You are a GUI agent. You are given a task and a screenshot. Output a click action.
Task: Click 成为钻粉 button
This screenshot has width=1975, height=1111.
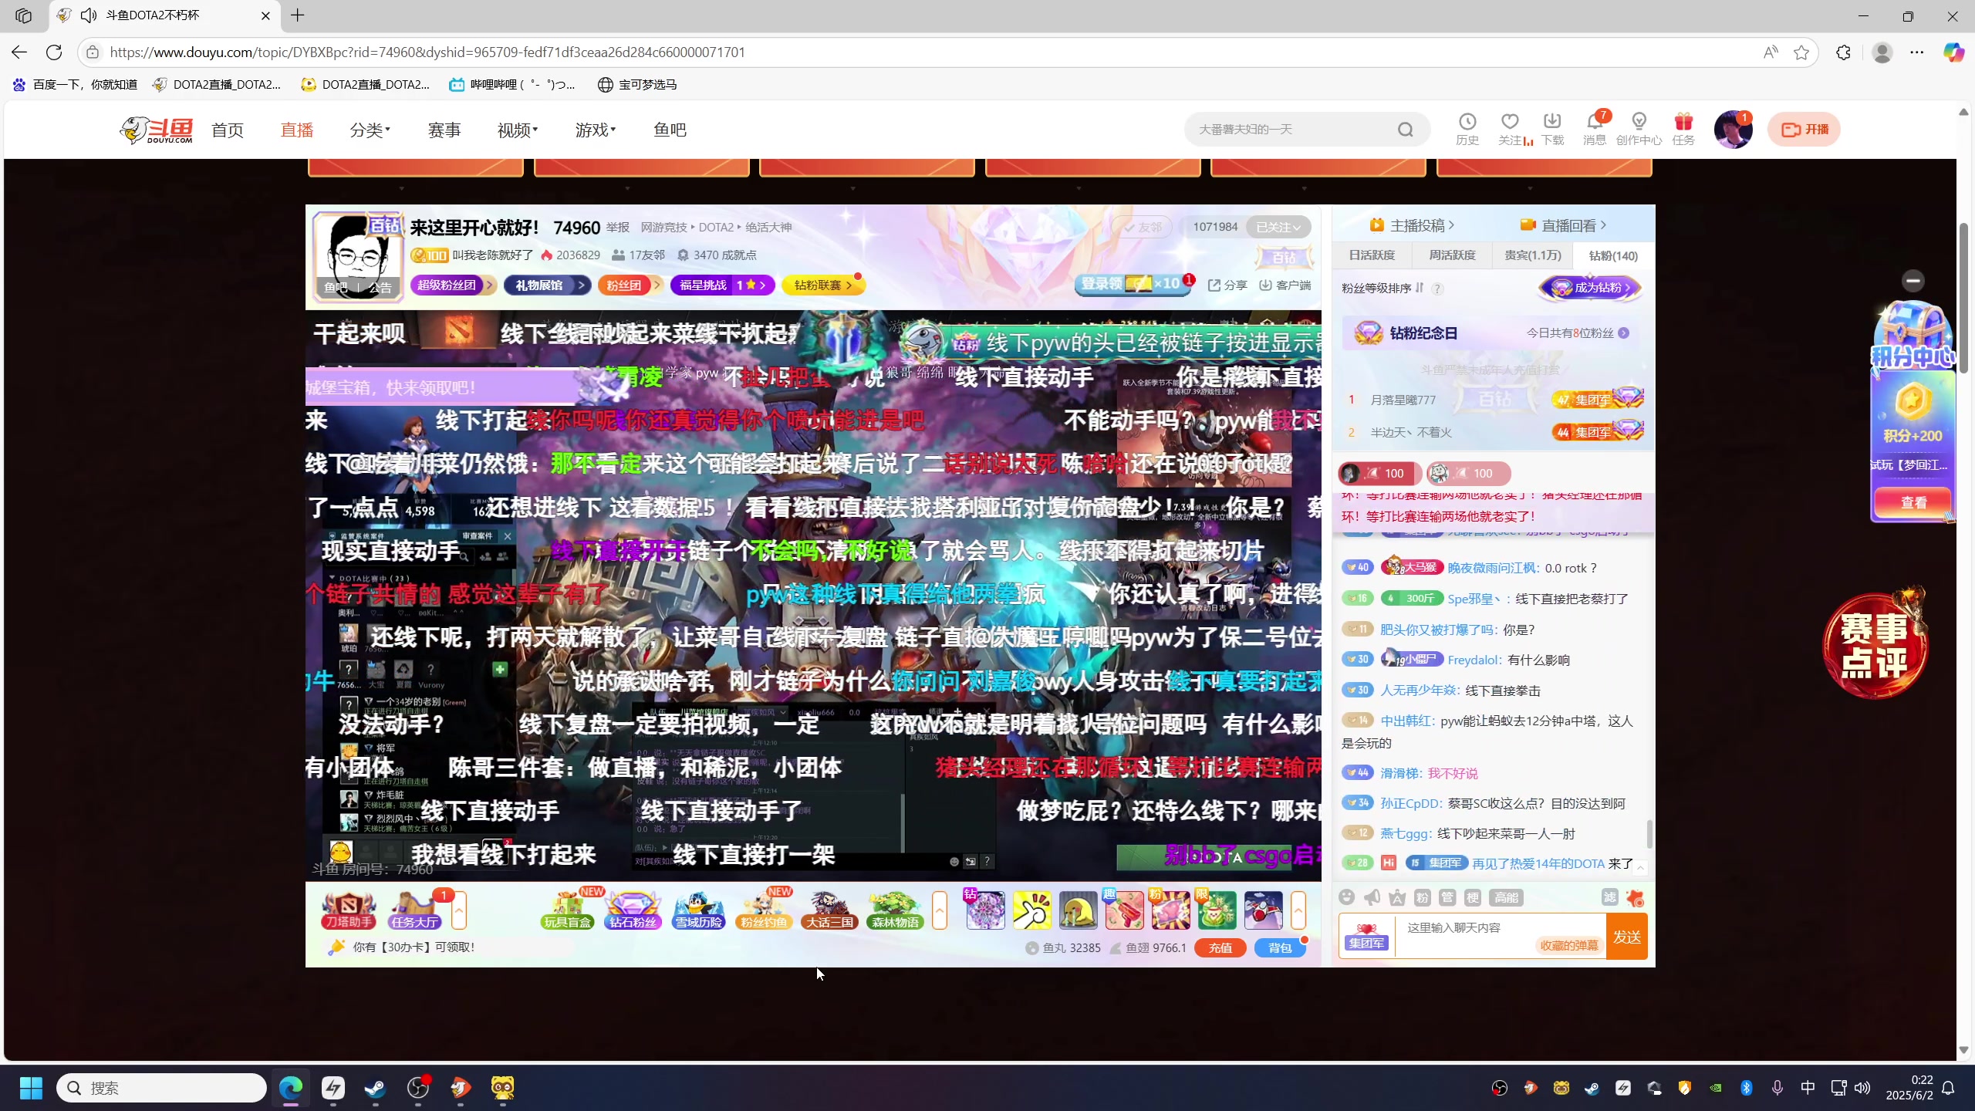coord(1590,288)
